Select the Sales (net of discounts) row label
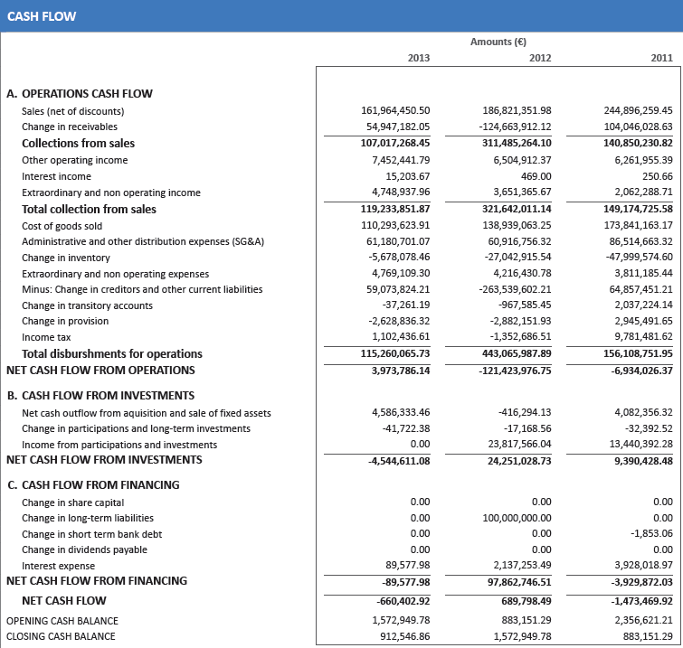 click(x=71, y=111)
